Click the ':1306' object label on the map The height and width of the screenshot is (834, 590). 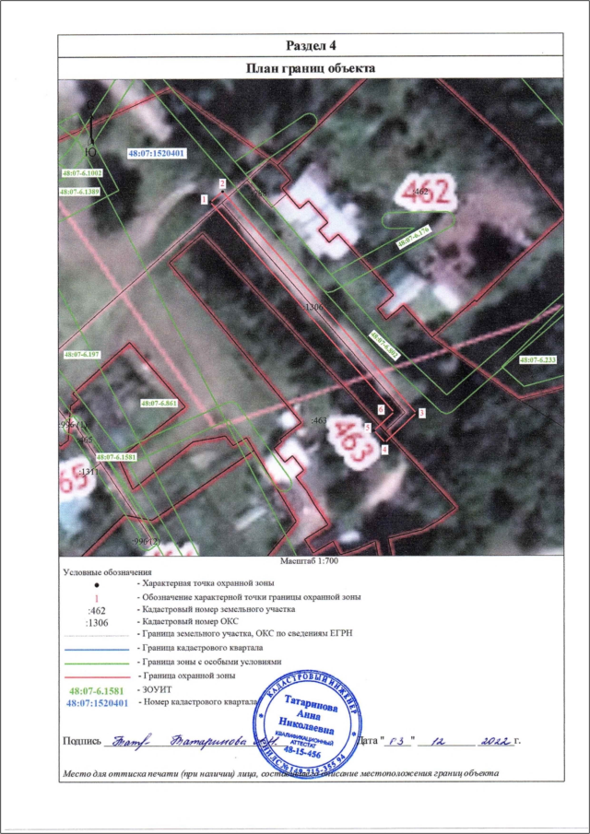[313, 307]
